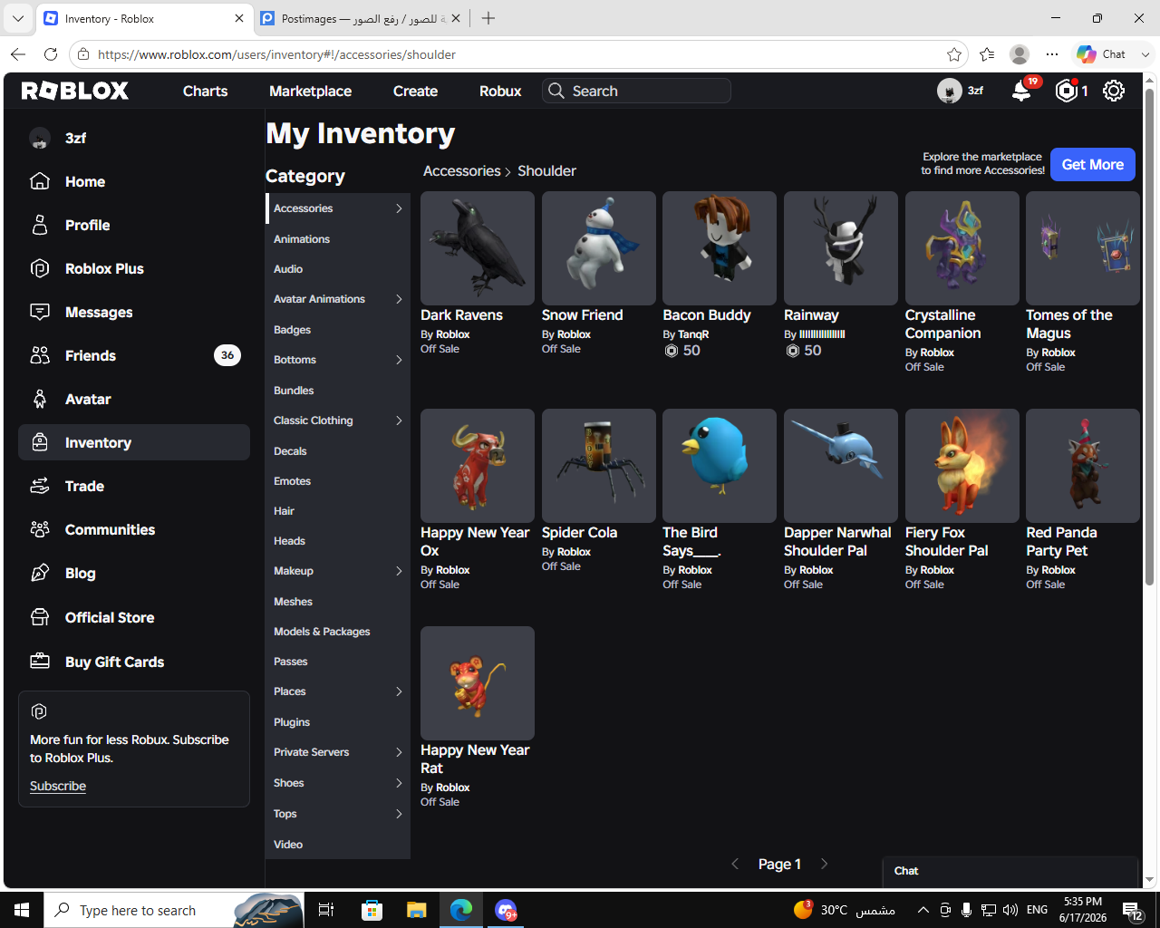The width and height of the screenshot is (1160, 928).
Task: Click the Trade icon in the sidebar
Action: tap(40, 486)
